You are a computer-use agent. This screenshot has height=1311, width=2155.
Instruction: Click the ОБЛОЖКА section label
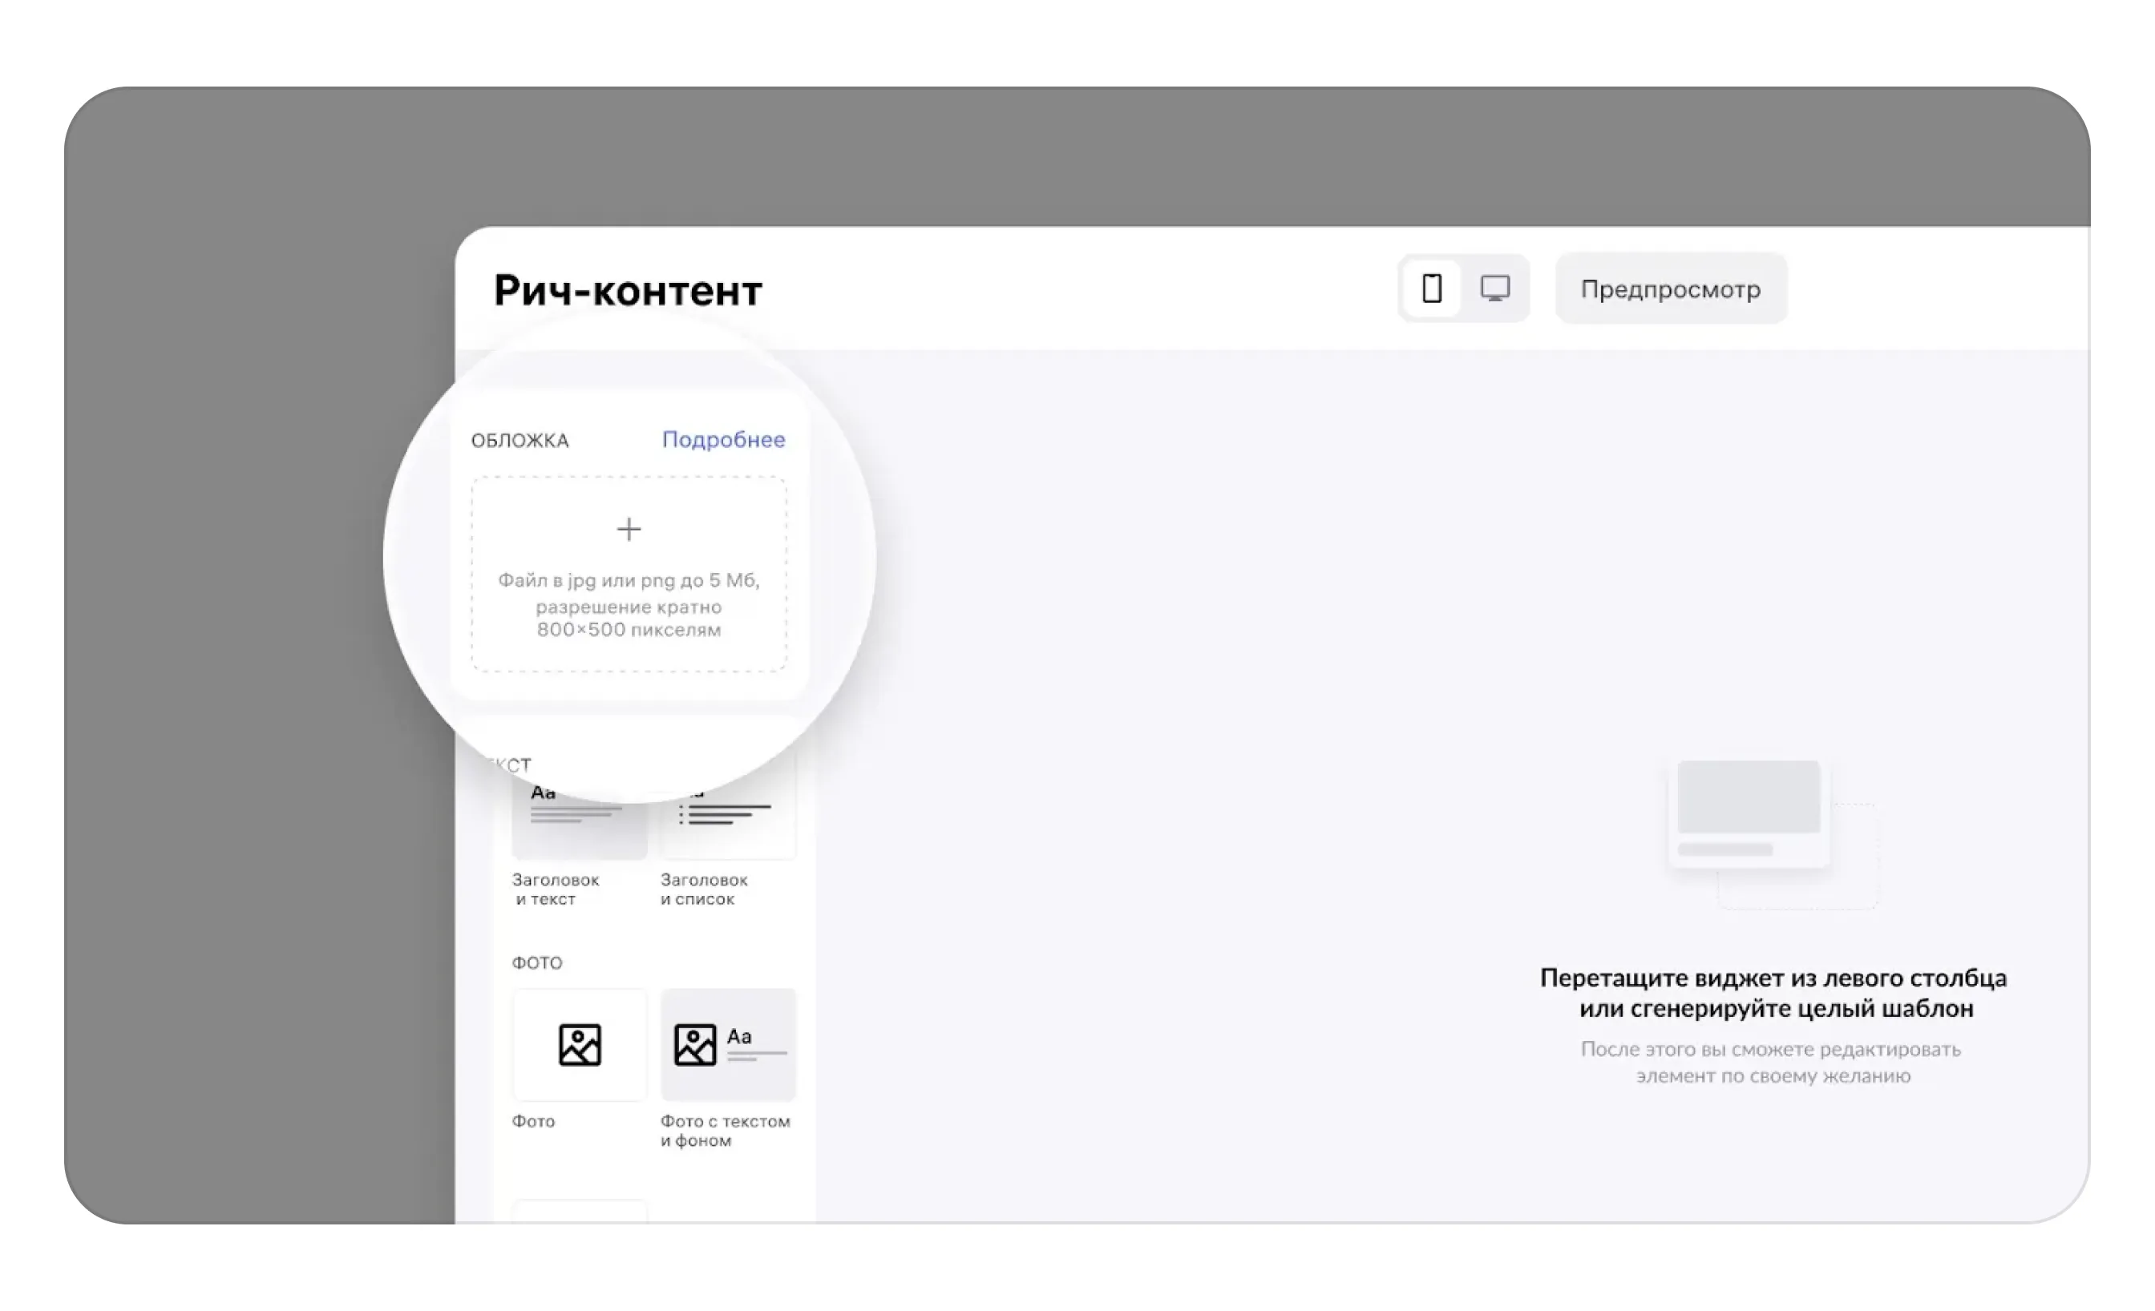(520, 441)
